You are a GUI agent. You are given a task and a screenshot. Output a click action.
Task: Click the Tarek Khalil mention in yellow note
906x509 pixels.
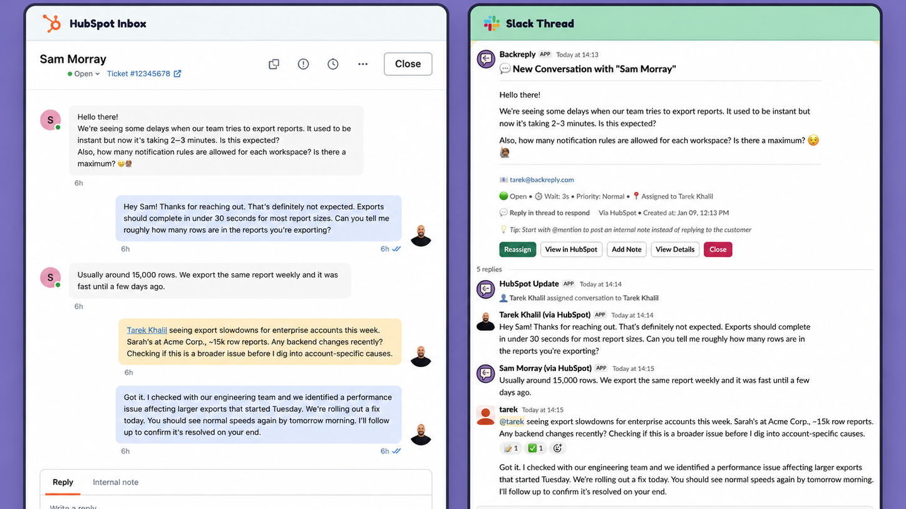click(147, 330)
